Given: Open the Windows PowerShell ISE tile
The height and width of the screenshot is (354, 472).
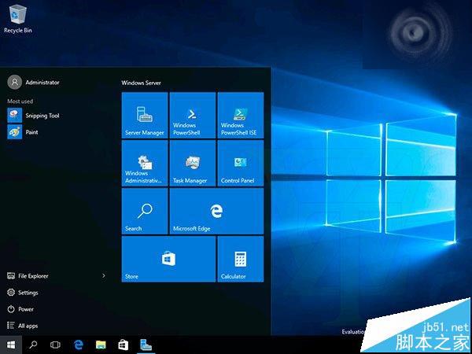Looking at the screenshot, I should pyautogui.click(x=241, y=116).
